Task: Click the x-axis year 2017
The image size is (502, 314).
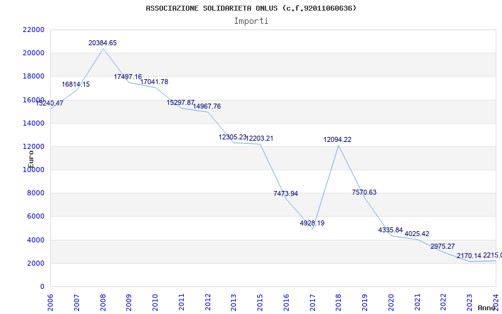Action: [312, 302]
